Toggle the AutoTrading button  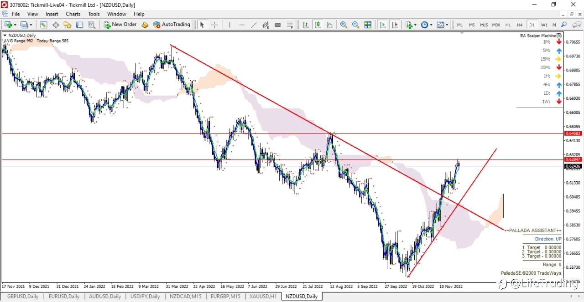click(172, 25)
